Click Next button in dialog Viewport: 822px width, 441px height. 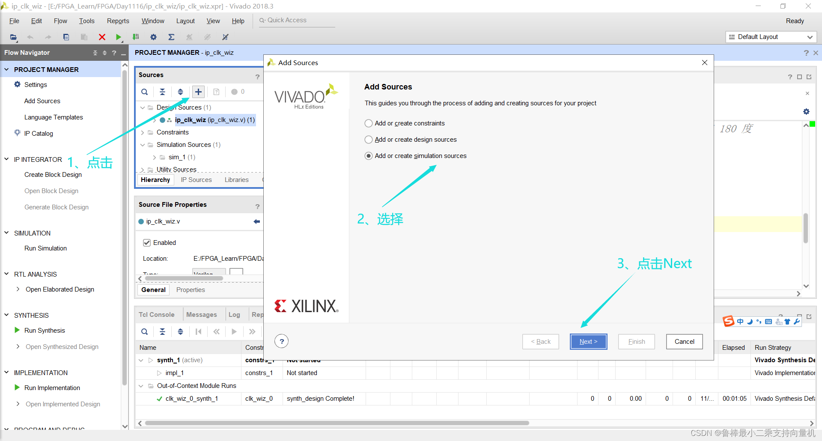tap(588, 342)
